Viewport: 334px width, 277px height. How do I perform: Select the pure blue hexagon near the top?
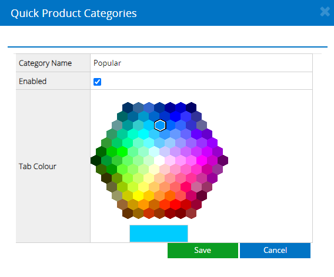coord(175,116)
